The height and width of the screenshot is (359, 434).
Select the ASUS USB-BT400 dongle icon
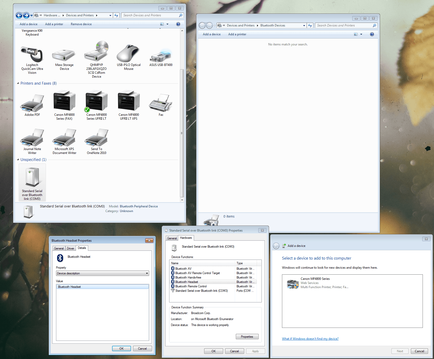point(161,56)
